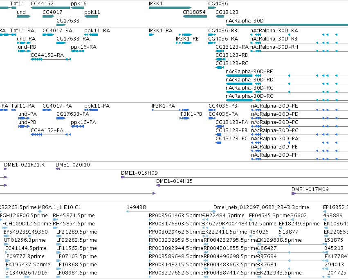The image size is (348, 279).
Task: Click the ppk11 gene label
Action: (x=92, y=12)
